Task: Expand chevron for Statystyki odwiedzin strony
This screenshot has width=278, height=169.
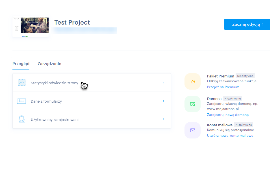Action: point(164,83)
